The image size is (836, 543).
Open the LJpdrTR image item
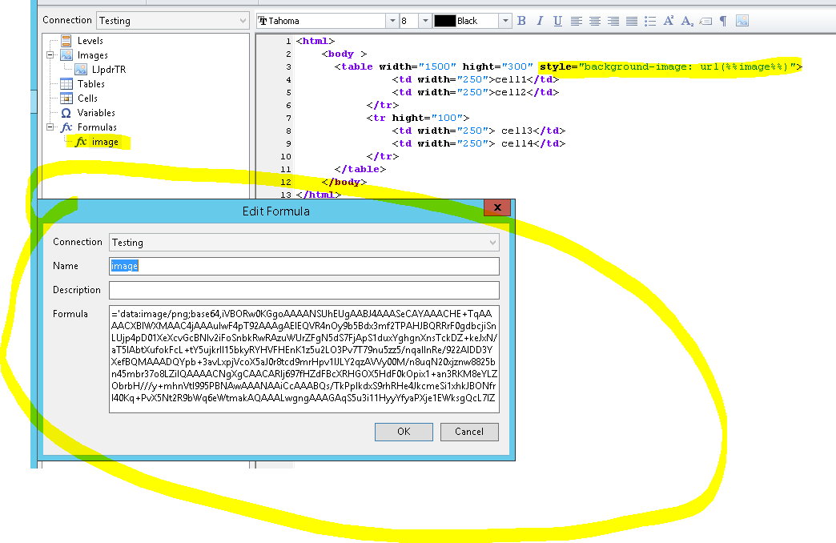[108, 70]
